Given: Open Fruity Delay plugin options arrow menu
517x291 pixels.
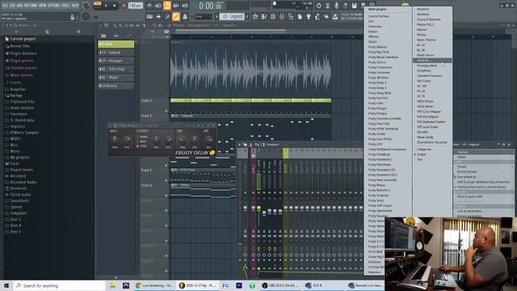Looking at the screenshot, I should [x=111, y=125].
